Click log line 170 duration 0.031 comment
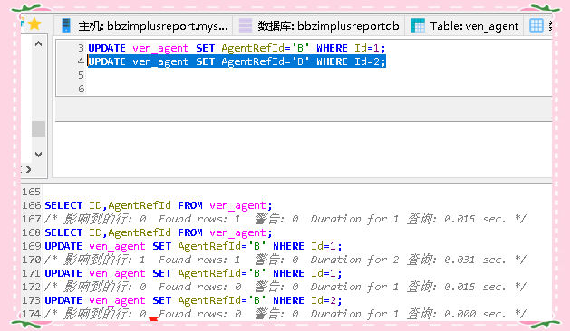 [x=285, y=260]
